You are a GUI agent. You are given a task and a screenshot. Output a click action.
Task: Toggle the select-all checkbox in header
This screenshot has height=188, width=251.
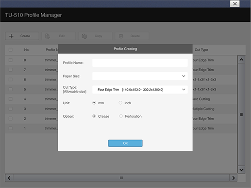(x=11, y=50)
